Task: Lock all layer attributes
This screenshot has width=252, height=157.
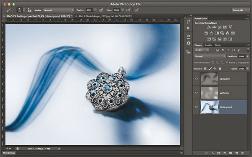Action: [x=220, y=69]
